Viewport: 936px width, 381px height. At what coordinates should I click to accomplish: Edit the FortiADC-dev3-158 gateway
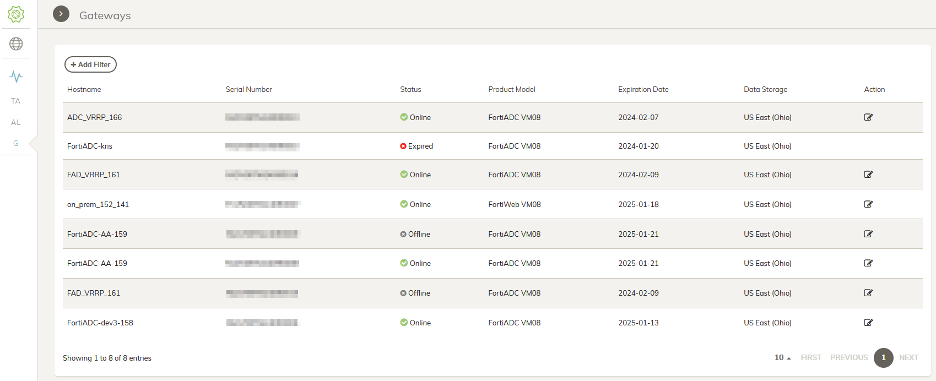[868, 323]
